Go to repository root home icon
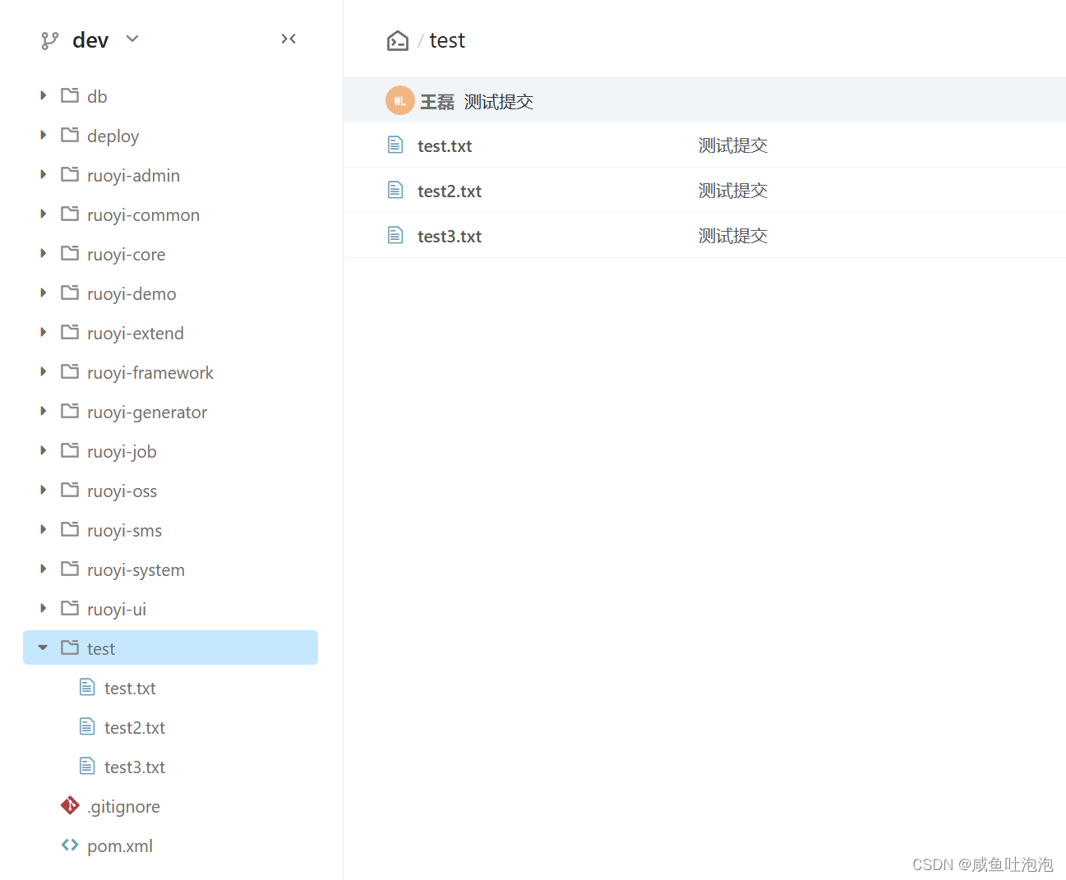The image size is (1066, 880). click(x=398, y=40)
